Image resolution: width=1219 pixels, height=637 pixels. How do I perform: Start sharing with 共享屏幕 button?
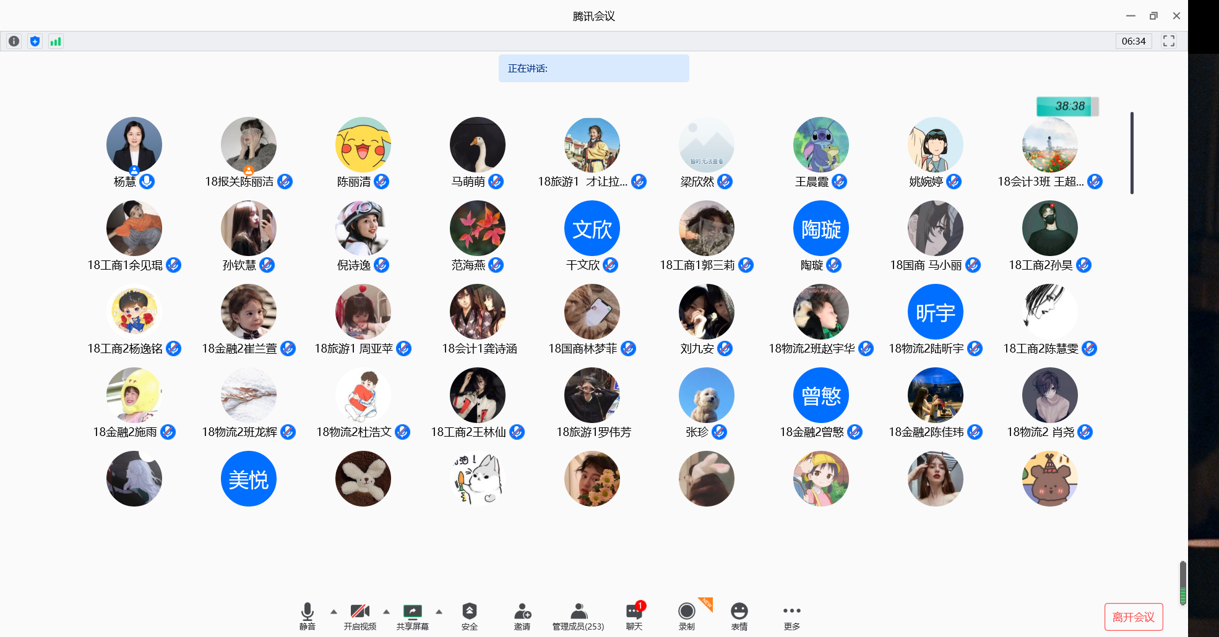(413, 616)
